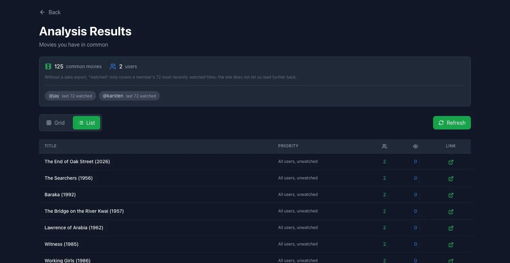510x263 pixels.
Task: Open external link for The End of Oak Street
Action: point(451,162)
